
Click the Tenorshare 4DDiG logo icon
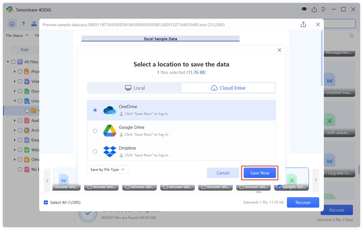[10, 10]
